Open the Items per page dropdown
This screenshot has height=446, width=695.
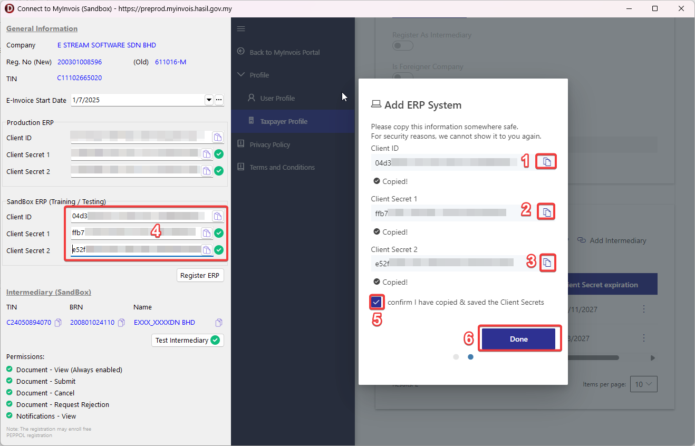pyautogui.click(x=644, y=384)
